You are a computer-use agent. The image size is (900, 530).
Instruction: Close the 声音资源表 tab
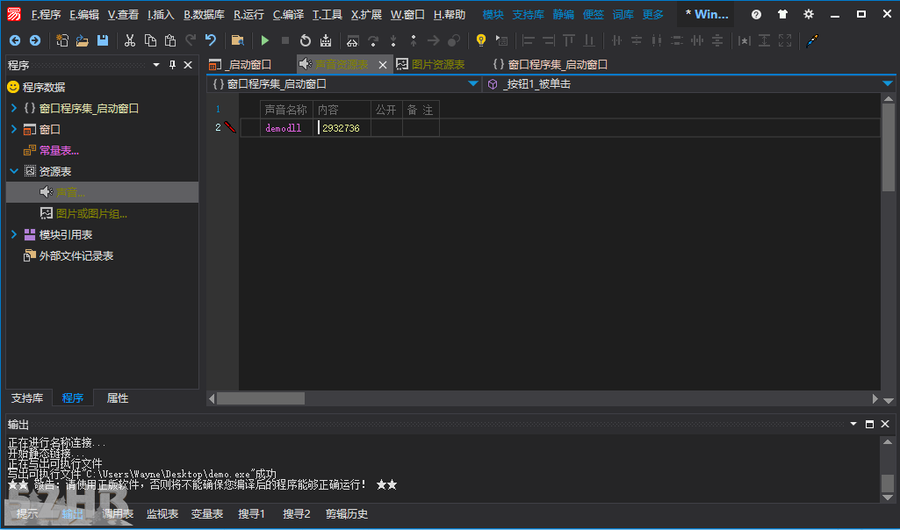383,65
